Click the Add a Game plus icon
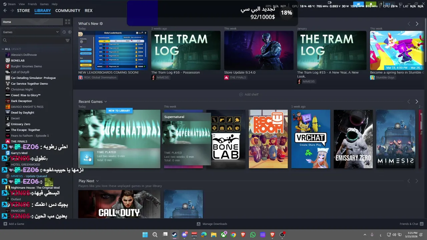 [x=5, y=224]
